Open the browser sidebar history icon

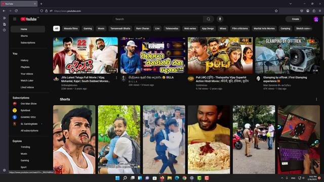point(5,30)
